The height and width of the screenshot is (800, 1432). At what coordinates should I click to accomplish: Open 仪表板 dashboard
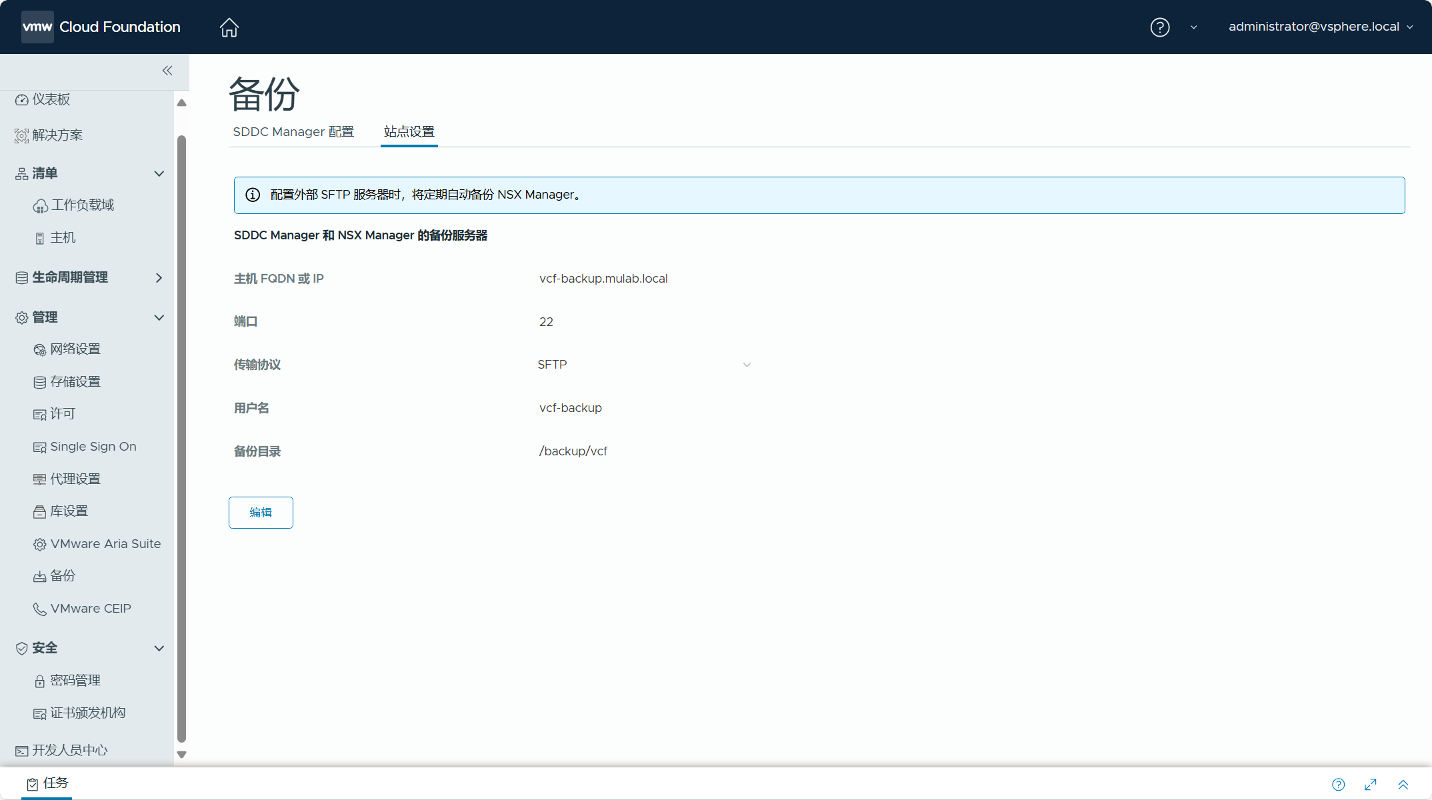click(51, 99)
